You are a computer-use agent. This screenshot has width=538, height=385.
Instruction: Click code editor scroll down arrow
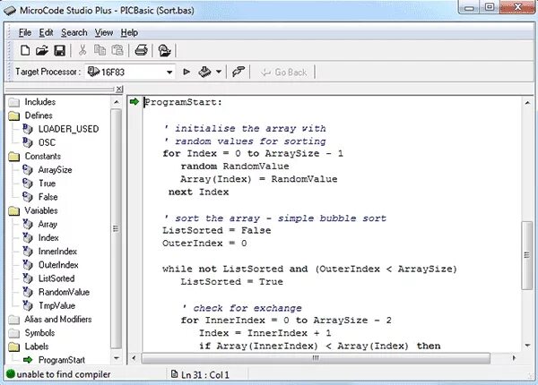(527, 346)
